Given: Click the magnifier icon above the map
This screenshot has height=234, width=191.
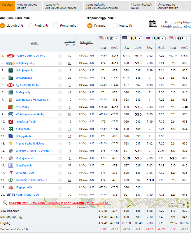Looking at the screenshot, I should pos(5,202).
